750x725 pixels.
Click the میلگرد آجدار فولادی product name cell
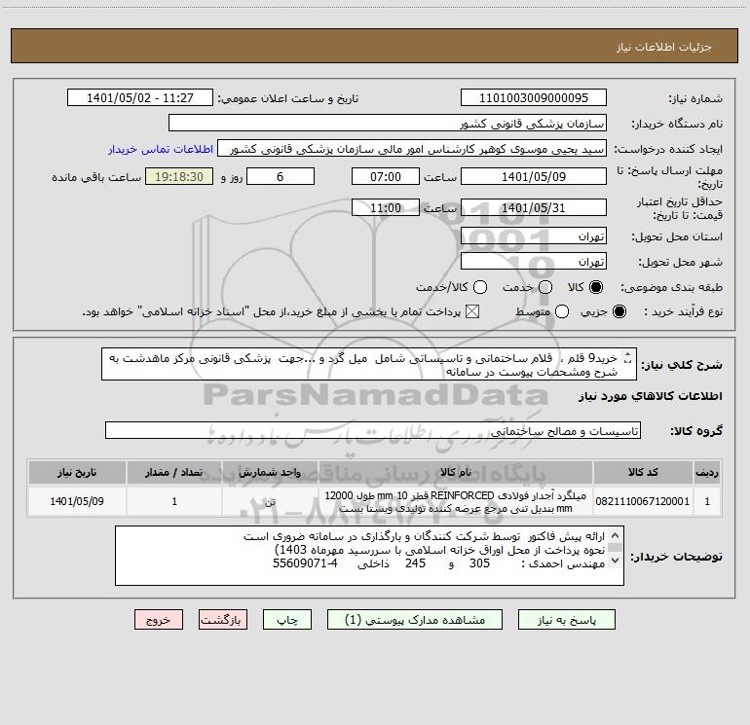click(456, 501)
